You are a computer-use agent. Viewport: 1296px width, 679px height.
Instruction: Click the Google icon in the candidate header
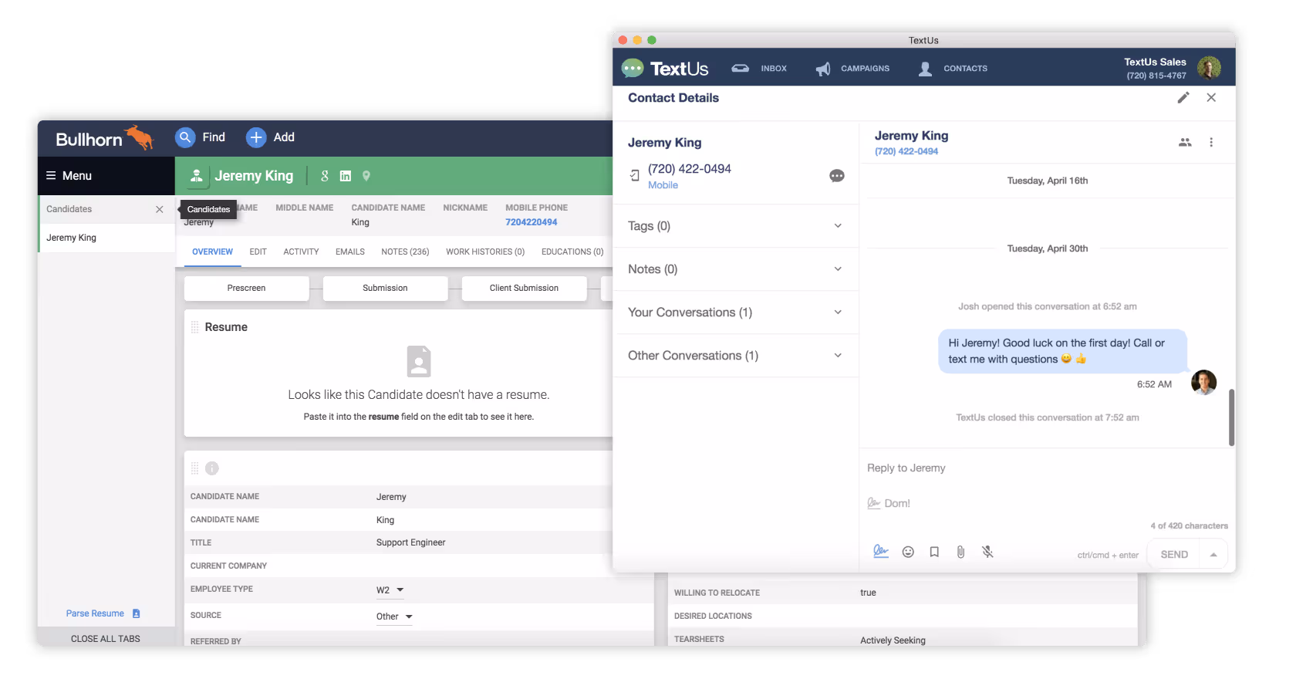(325, 176)
